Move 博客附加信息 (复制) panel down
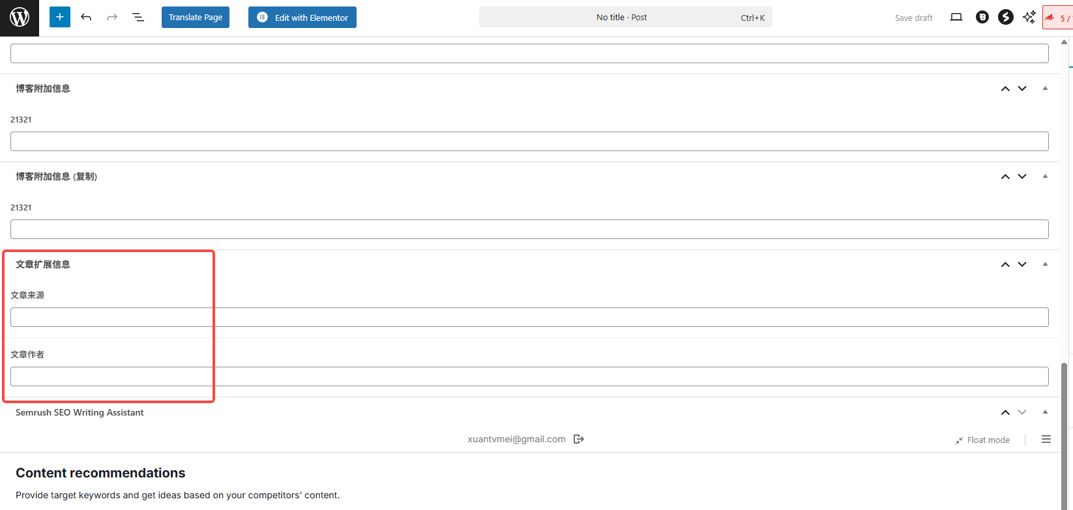This screenshot has width=1073, height=510. point(1022,177)
